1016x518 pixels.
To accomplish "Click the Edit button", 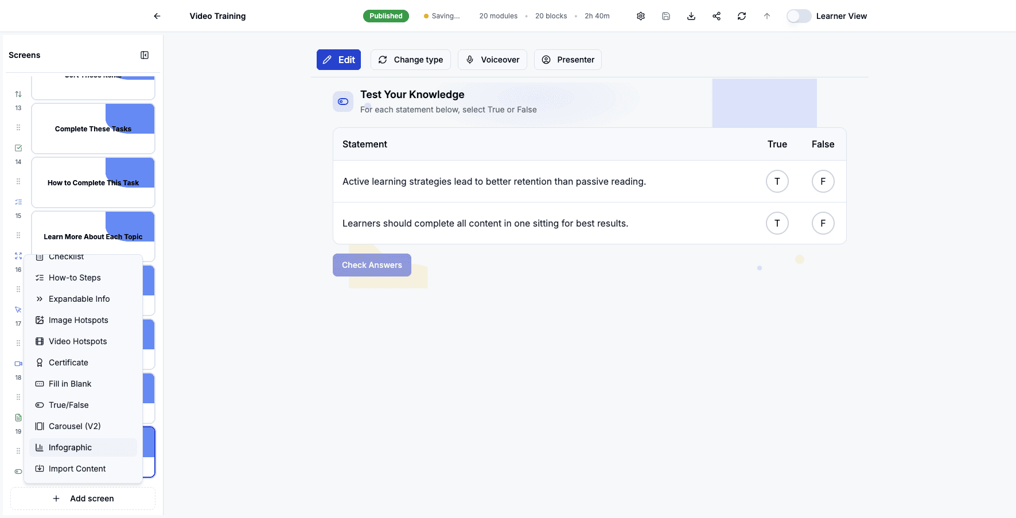I will click(338, 60).
